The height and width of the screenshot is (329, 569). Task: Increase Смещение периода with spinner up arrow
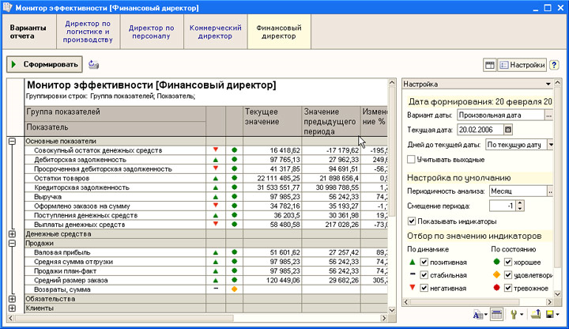tap(520, 203)
